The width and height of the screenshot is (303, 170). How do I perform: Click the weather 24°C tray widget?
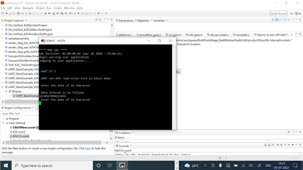coord(192,166)
